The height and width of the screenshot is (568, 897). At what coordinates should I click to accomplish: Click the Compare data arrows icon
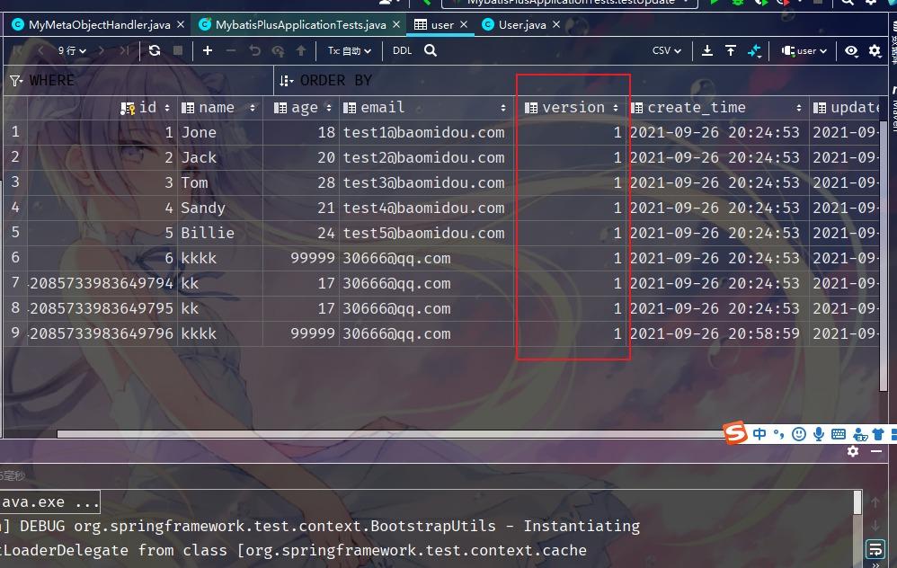click(754, 51)
